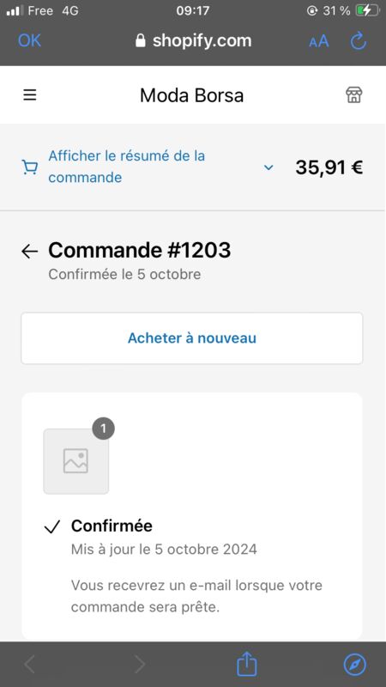Tap the store icon beside Moda Borsa
This screenshot has height=687, width=386.
tap(353, 94)
